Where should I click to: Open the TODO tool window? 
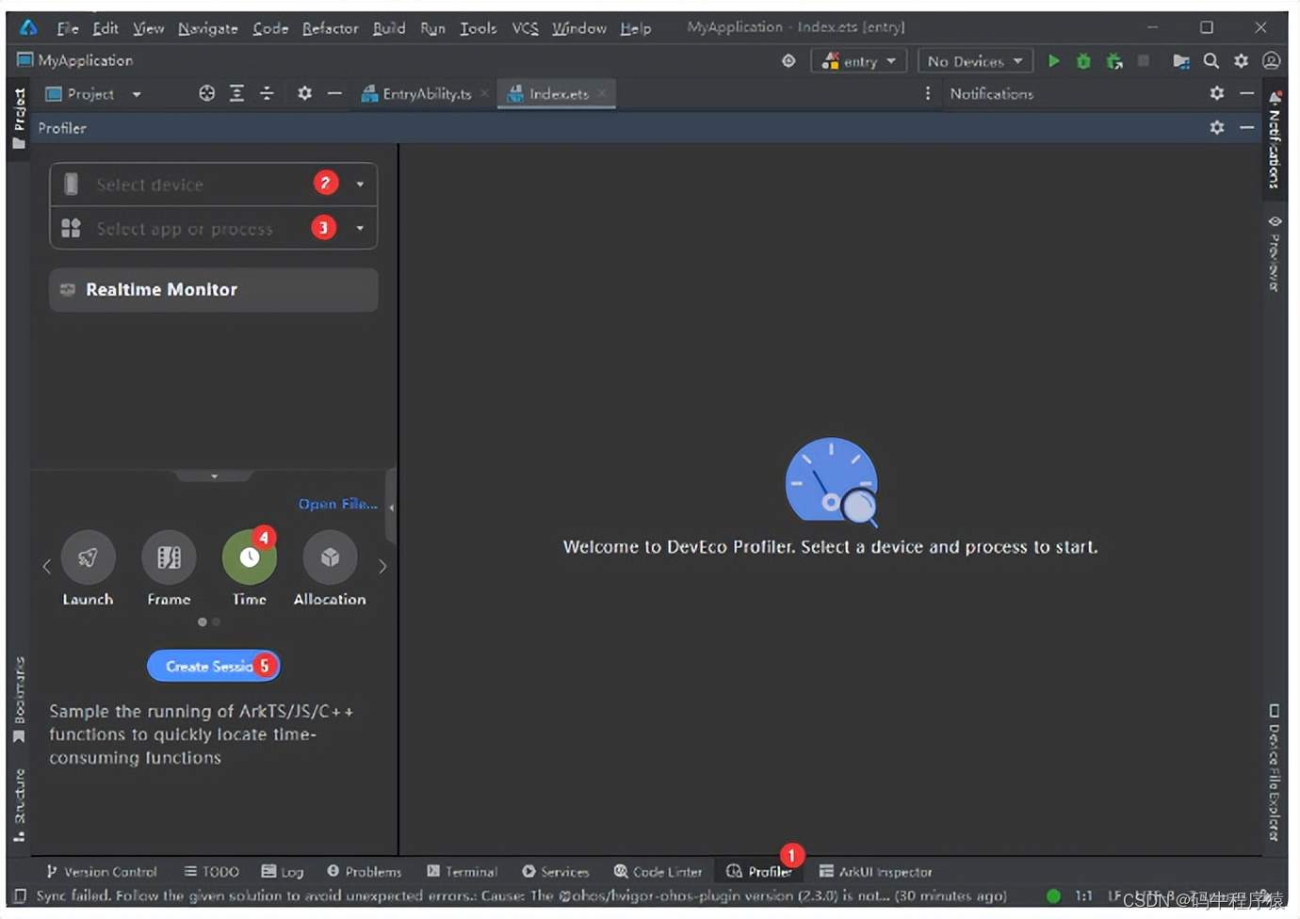(211, 872)
